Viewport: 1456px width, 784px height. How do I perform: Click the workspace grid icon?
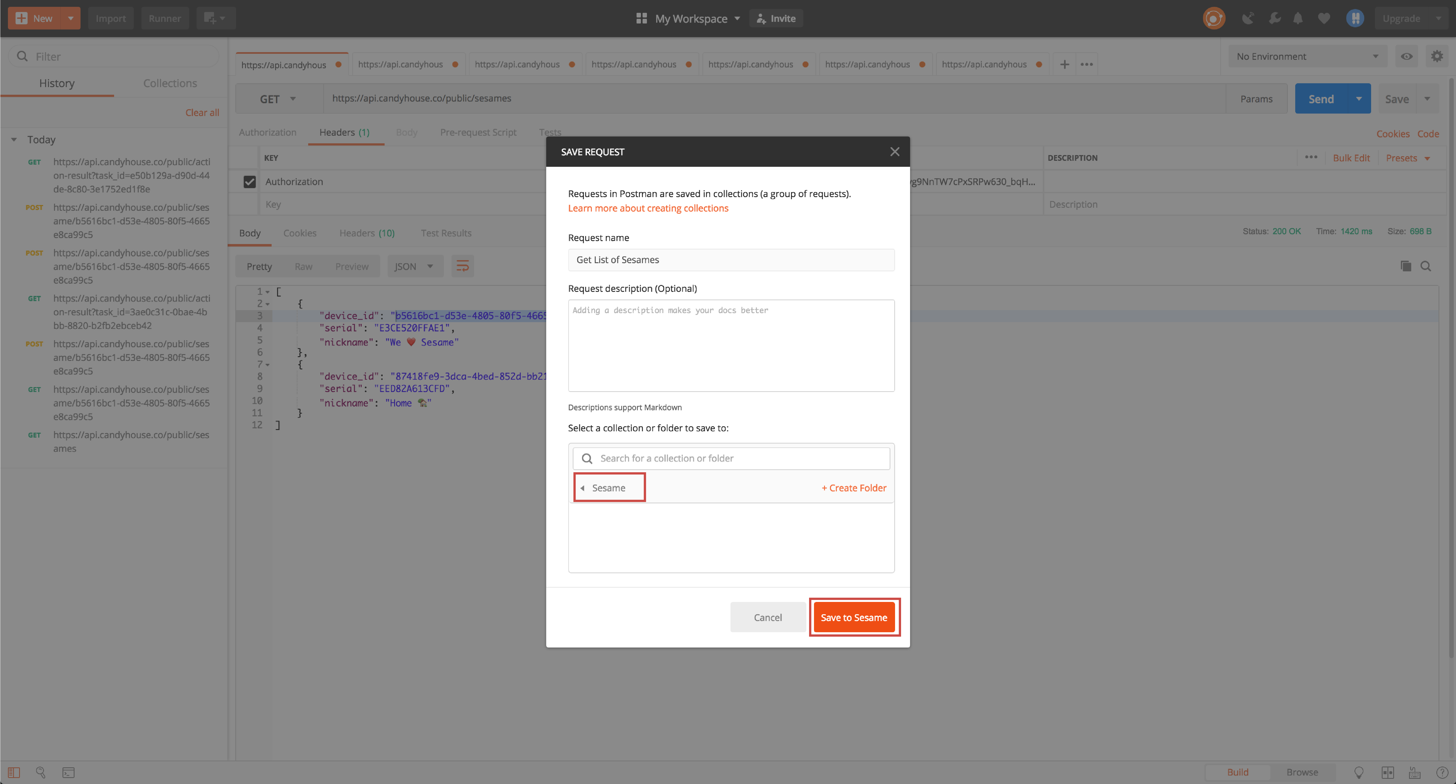641,18
